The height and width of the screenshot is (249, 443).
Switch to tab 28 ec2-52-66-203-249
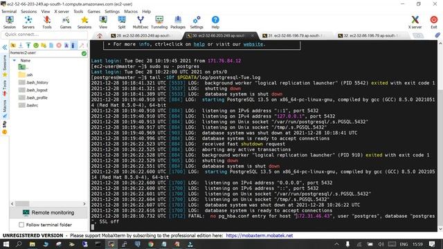click(x=141, y=36)
